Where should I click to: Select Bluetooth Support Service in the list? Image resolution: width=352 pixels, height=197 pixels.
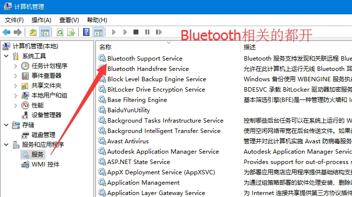click(x=145, y=59)
